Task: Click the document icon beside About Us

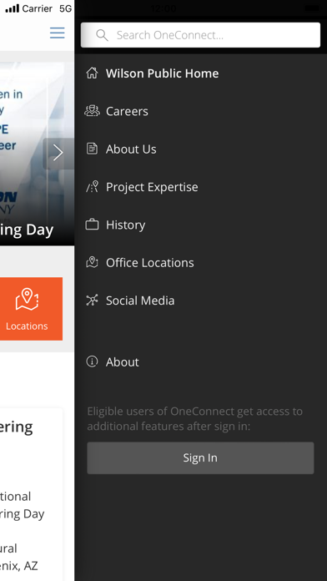Action: coord(92,149)
